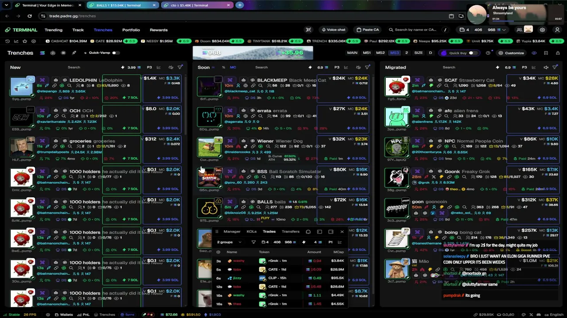Select the MS1 preset button
Image resolution: width=567 pixels, height=318 pixels.
pyautogui.click(x=367, y=53)
